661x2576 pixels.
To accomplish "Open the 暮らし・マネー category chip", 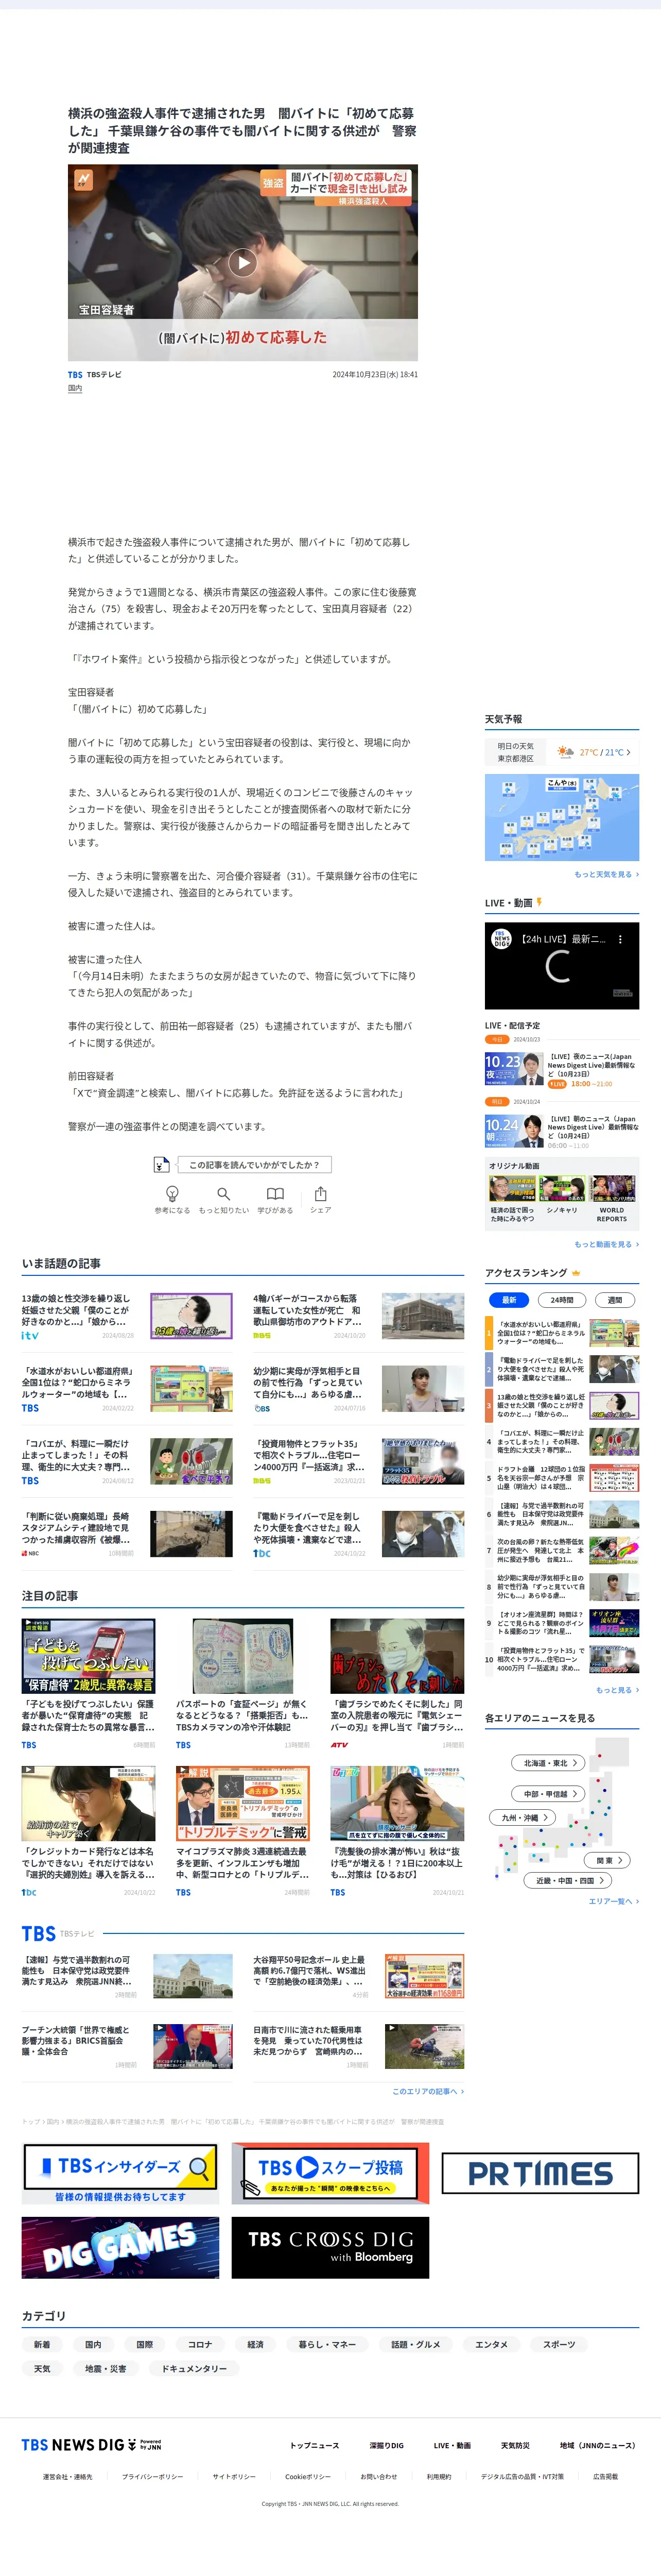I will (x=327, y=2344).
